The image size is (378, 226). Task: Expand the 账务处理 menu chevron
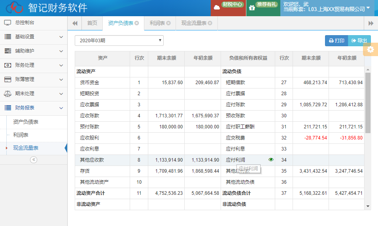pos(61,65)
